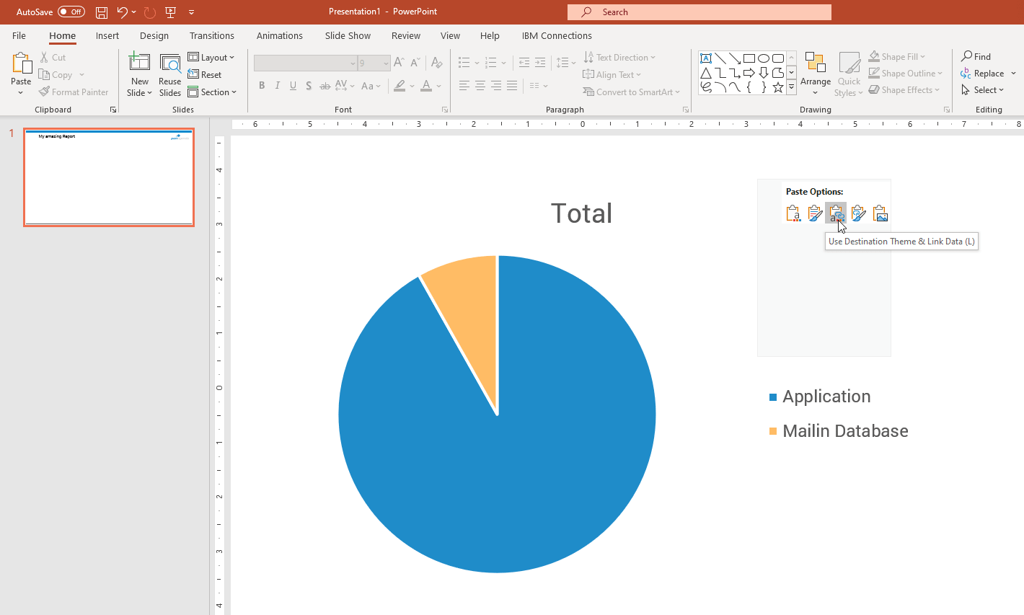Switch to the Insert tab
The image size is (1024, 615).
click(x=107, y=35)
